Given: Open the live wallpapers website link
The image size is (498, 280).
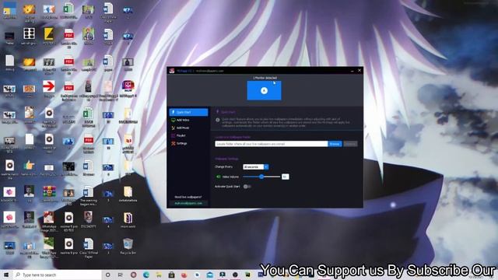Looking at the screenshot, I should pyautogui.click(x=188, y=203).
